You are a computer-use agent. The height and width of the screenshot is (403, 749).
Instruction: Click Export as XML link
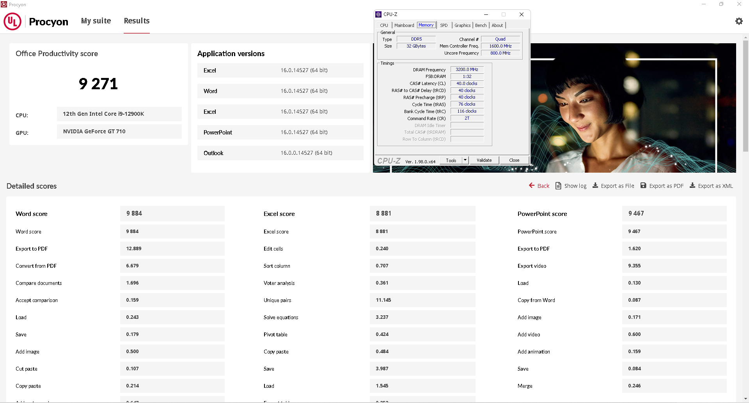(x=715, y=186)
